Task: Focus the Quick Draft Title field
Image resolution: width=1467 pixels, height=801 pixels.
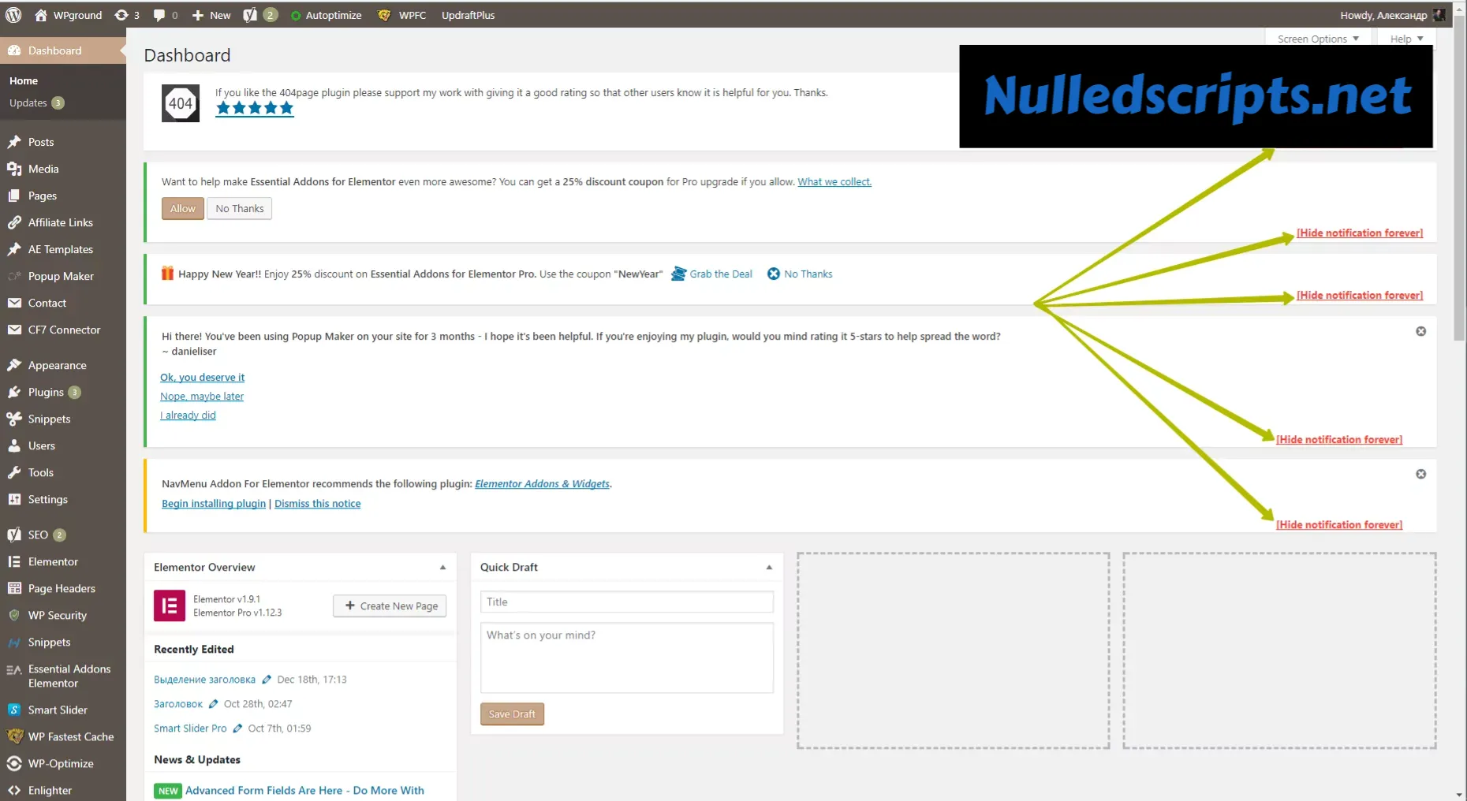Action: click(627, 602)
